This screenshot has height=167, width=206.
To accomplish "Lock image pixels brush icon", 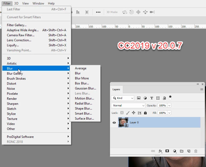I will [128, 113].
